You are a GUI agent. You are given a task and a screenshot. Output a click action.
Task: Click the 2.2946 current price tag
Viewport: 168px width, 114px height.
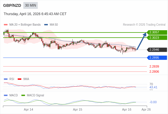point(157,50)
